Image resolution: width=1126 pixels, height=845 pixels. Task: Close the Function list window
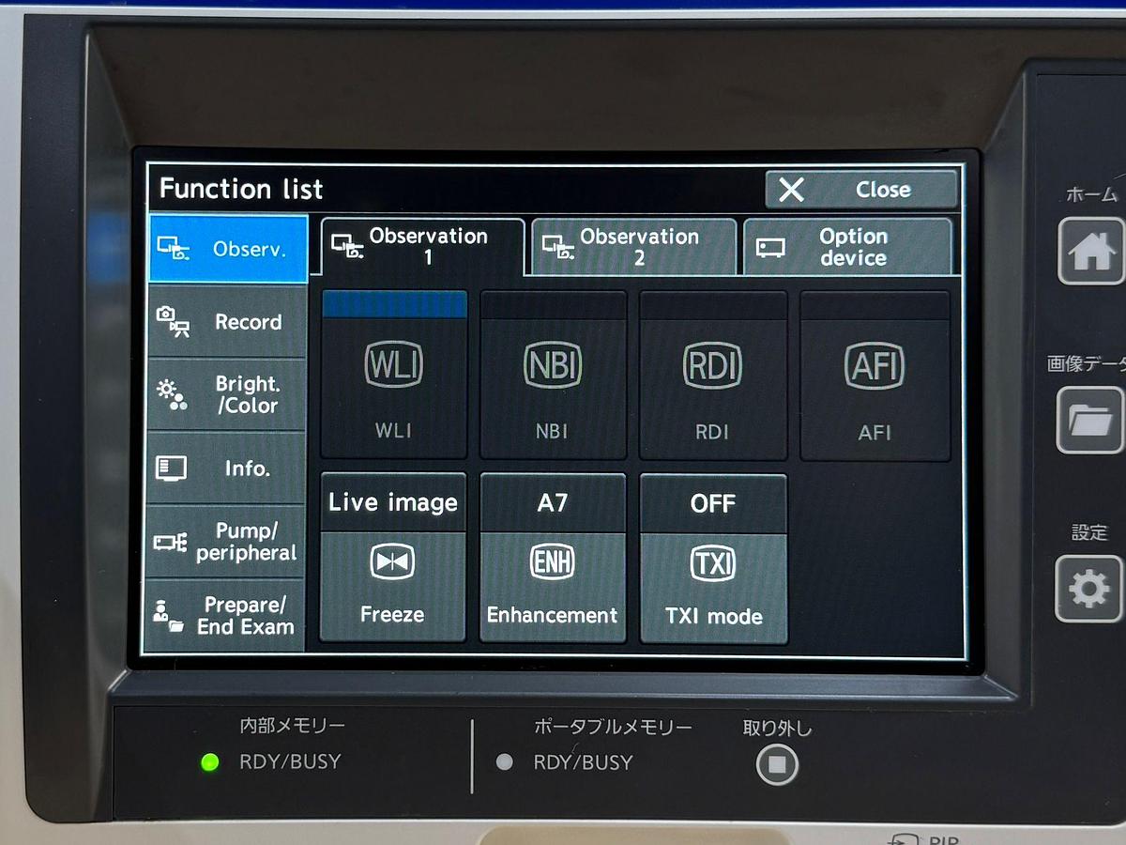860,190
